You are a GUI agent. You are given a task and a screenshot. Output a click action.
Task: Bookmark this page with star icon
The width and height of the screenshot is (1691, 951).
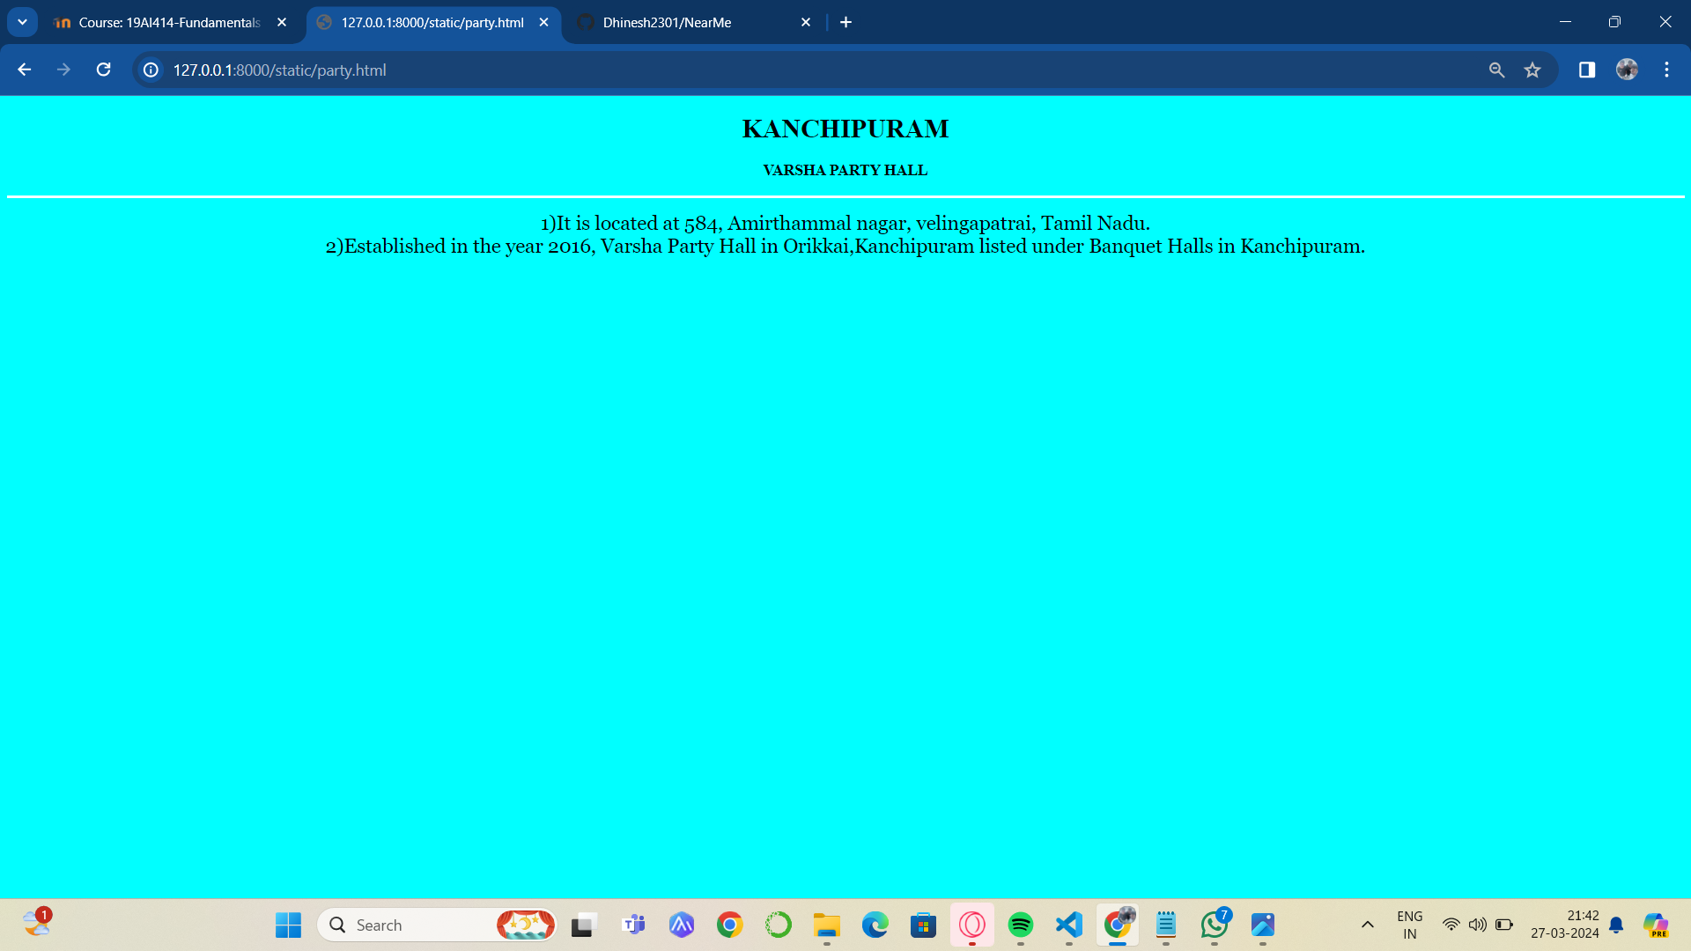pyautogui.click(x=1532, y=70)
